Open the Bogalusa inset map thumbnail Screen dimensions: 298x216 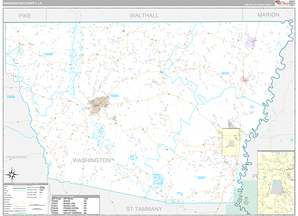click(276, 183)
